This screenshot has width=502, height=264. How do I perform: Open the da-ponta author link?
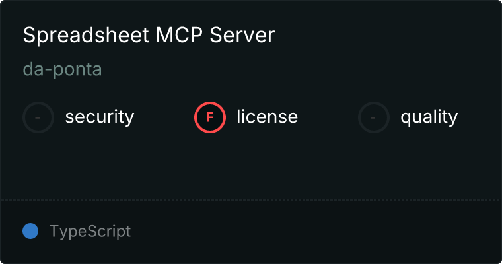[x=63, y=69]
